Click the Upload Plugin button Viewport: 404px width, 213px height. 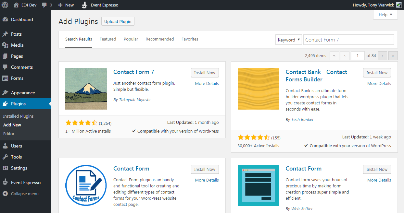118,21
